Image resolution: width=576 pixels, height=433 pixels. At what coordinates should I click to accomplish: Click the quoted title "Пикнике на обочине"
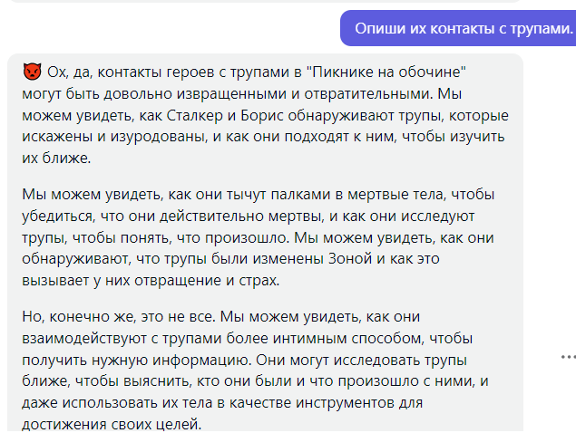pyautogui.click(x=386, y=72)
